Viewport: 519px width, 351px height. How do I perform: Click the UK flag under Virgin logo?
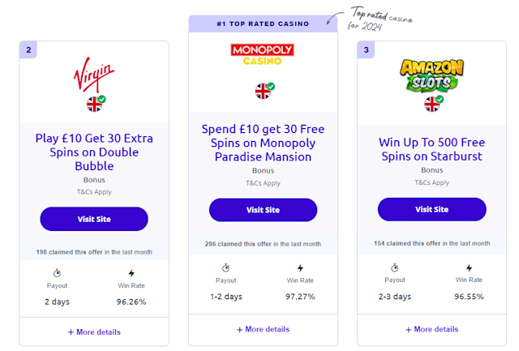tap(94, 104)
